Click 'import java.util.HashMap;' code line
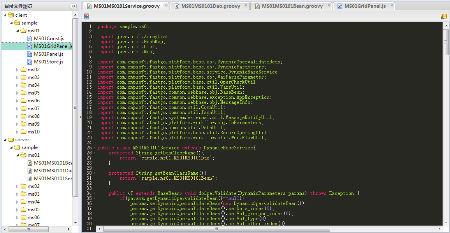Viewport: 450px width, 233px height. (x=132, y=42)
